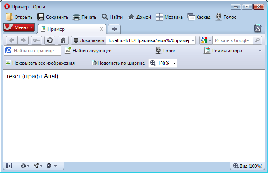Image resolution: width=268 pixels, height=173 pixels.
Task: Toggle Режим автора mode
Action: (x=223, y=51)
